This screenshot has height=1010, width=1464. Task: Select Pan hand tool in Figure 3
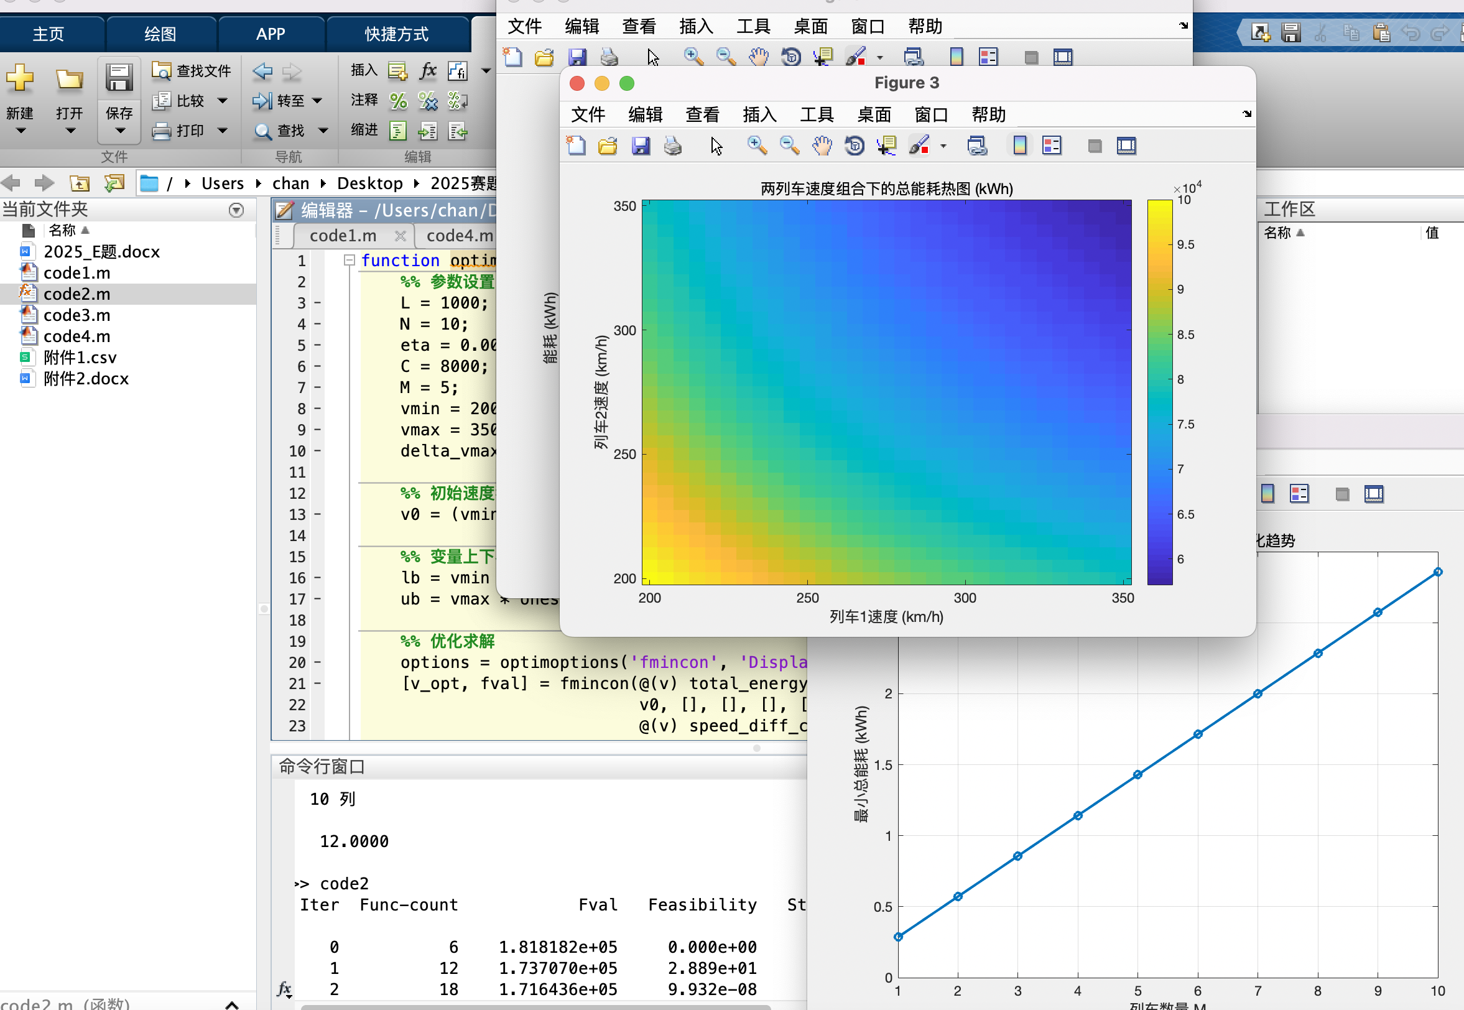822,146
